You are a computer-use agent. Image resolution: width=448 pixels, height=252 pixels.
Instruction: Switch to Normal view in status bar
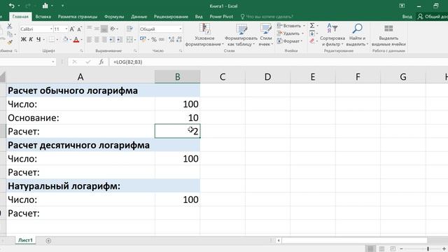coord(370,249)
